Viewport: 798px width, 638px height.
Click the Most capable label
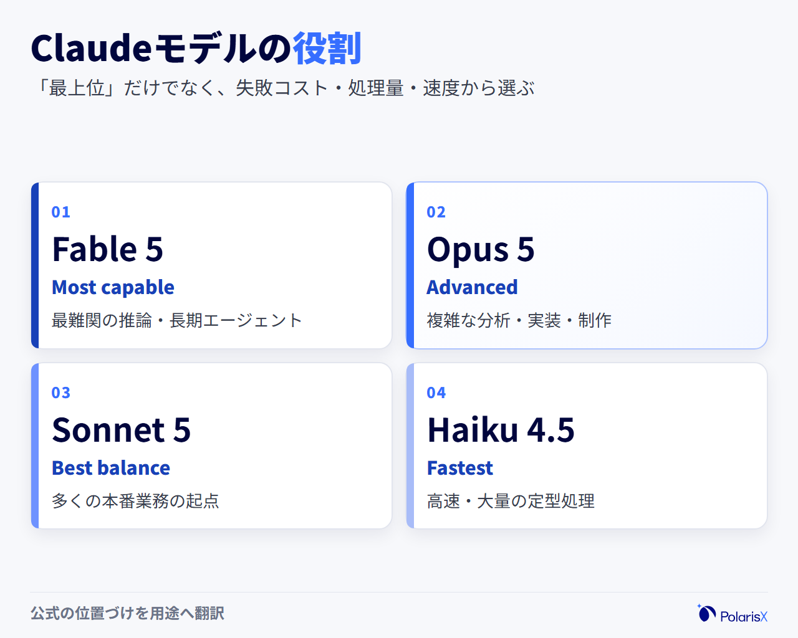113,287
